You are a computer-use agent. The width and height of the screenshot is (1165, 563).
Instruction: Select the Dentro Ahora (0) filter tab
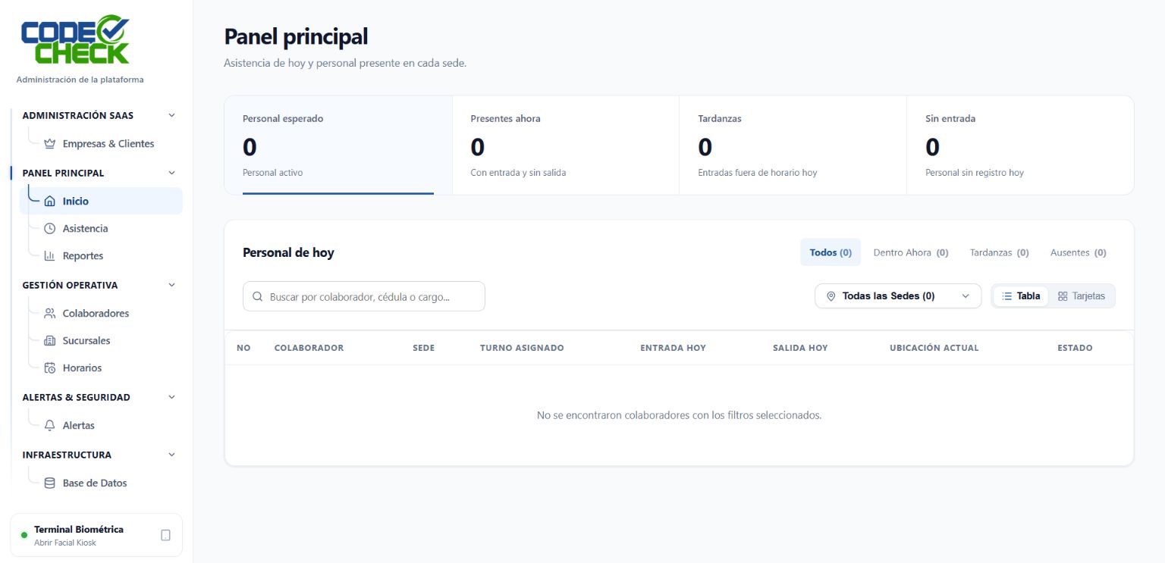pyautogui.click(x=911, y=252)
